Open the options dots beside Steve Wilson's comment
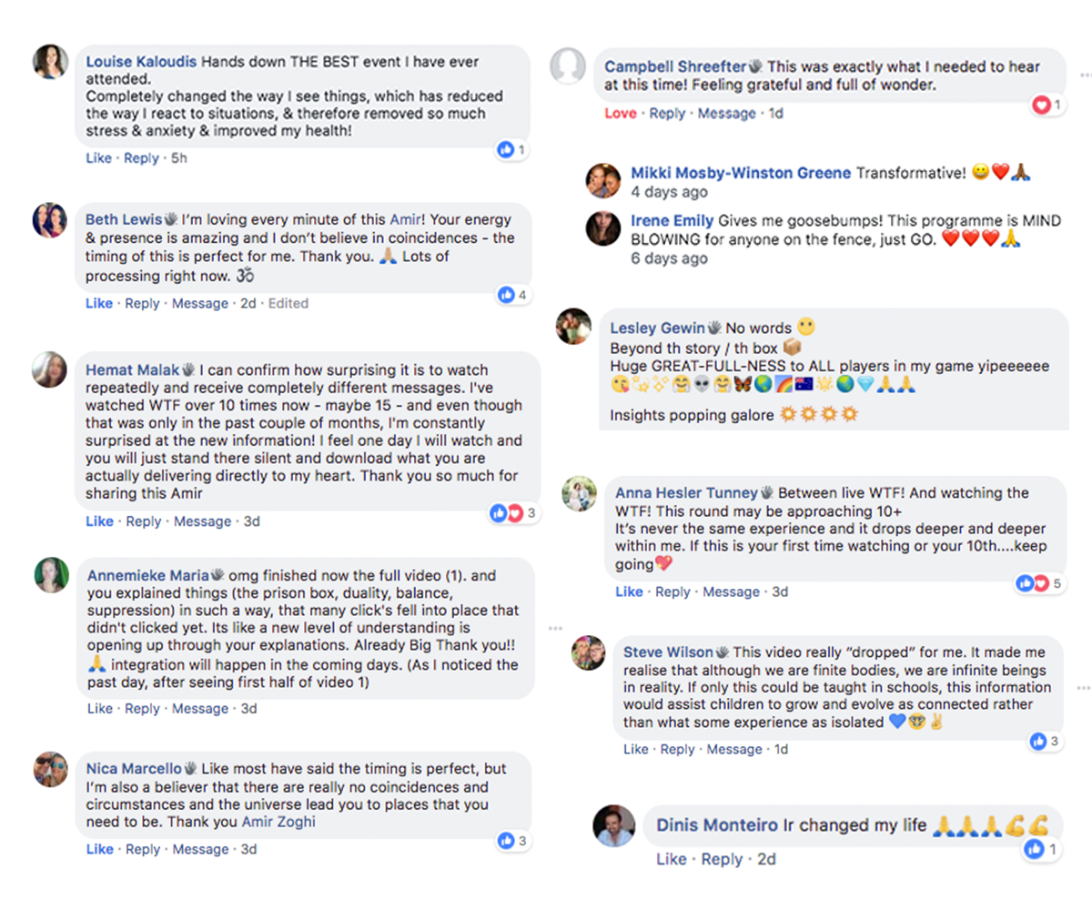1092x910 pixels. 1085,689
